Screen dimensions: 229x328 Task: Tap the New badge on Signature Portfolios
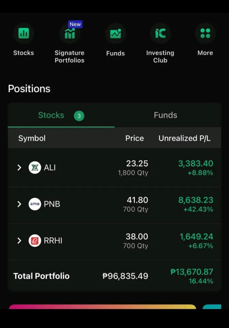pos(75,24)
